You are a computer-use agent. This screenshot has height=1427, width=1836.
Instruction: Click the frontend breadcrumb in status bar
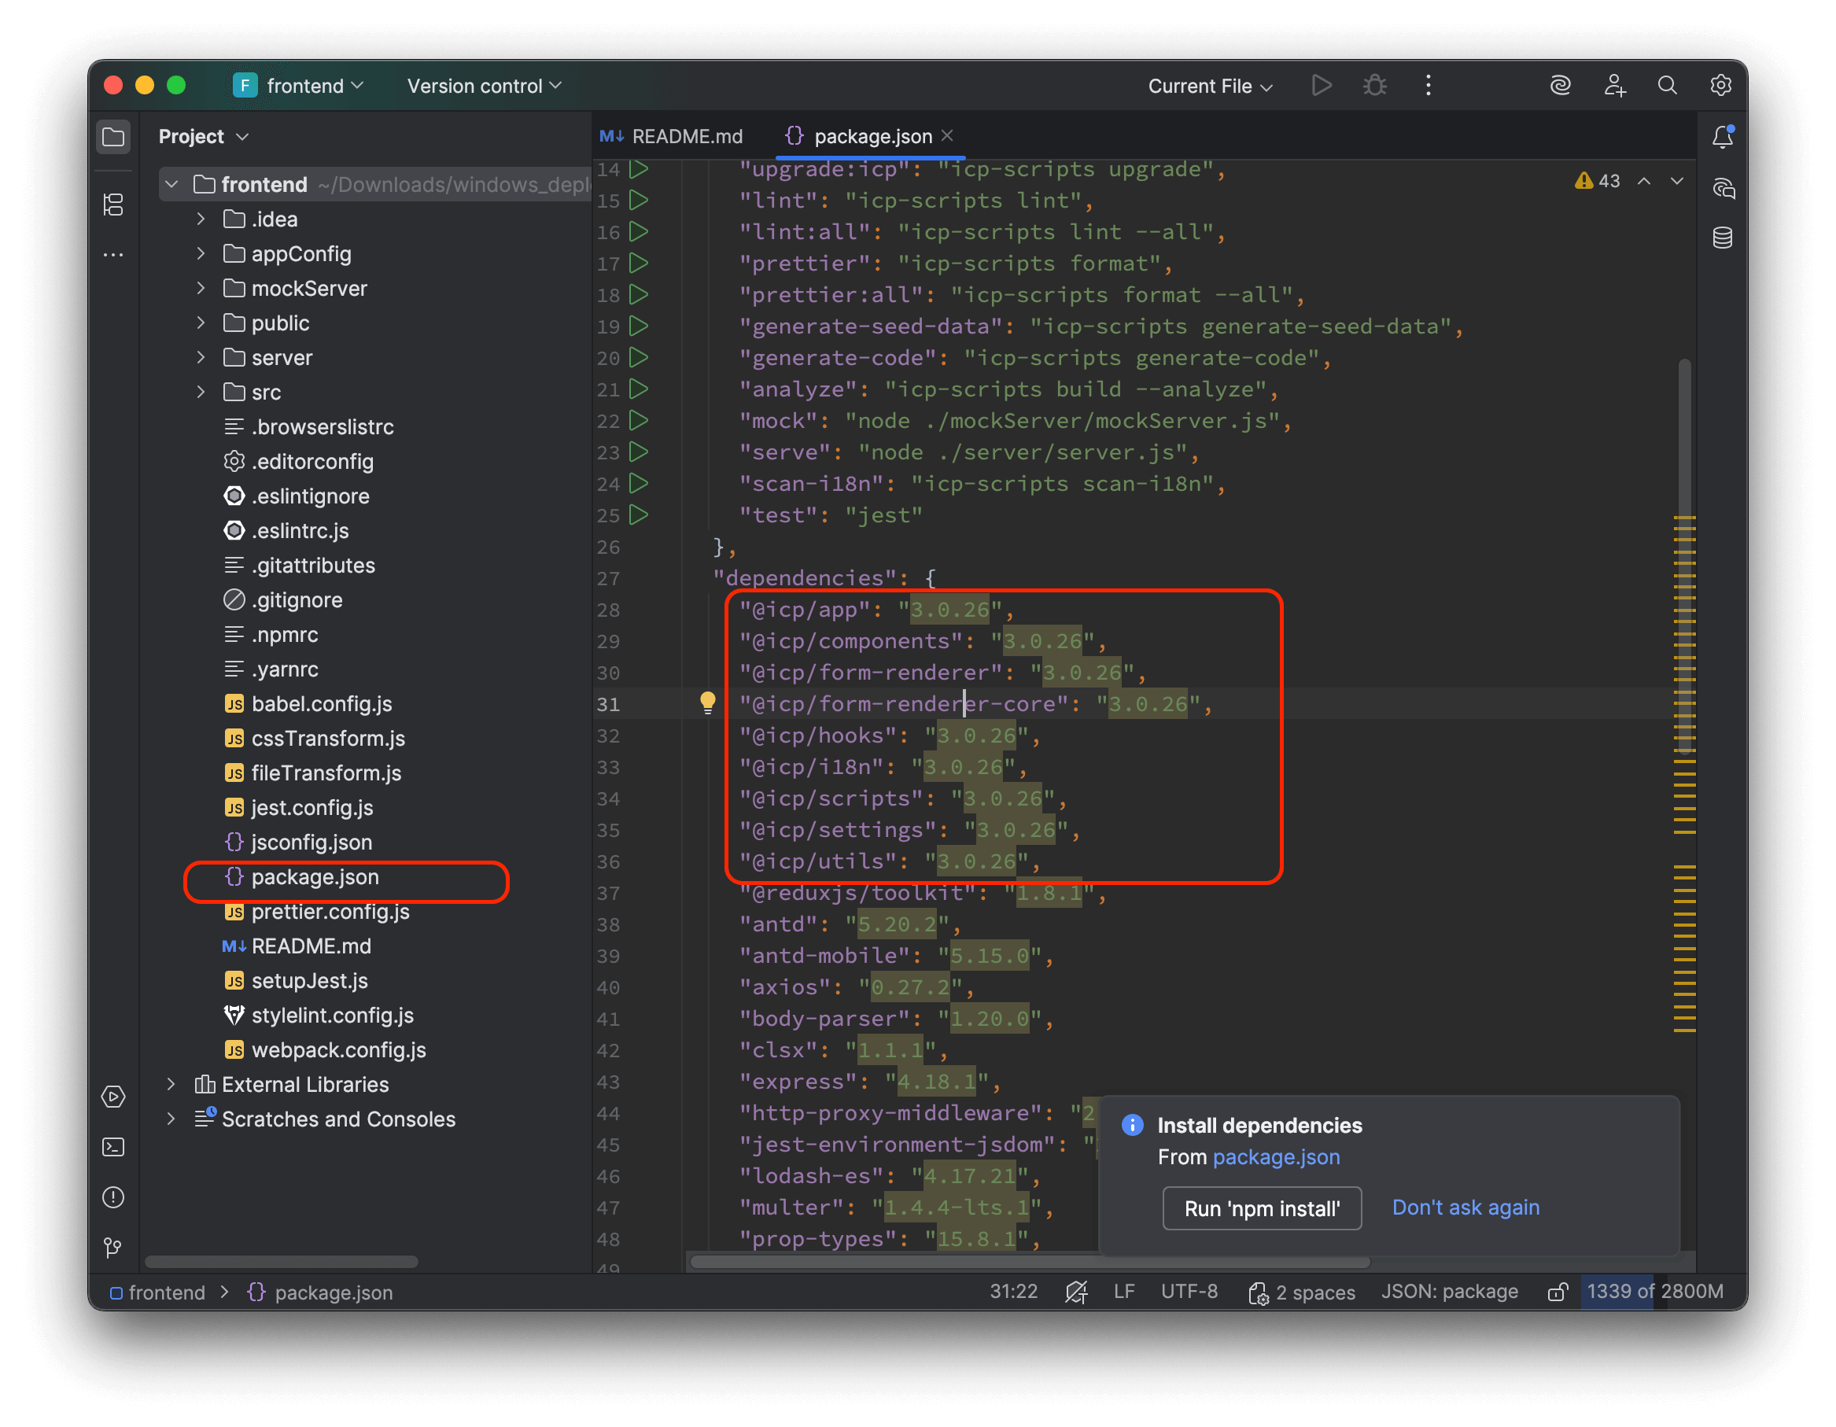[157, 1292]
